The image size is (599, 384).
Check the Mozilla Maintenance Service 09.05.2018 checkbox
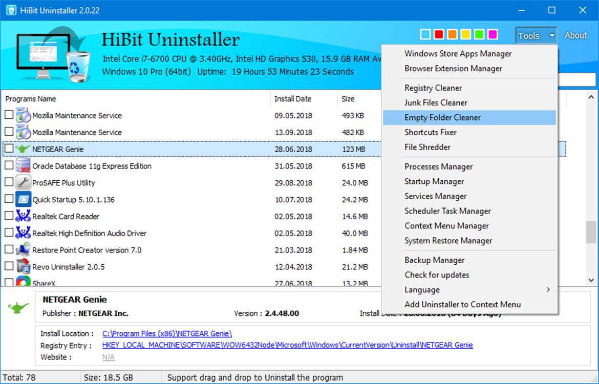pyautogui.click(x=9, y=115)
